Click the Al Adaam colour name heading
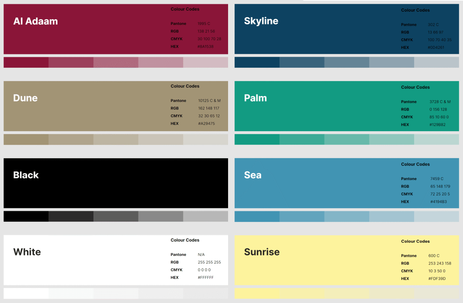 (x=36, y=21)
